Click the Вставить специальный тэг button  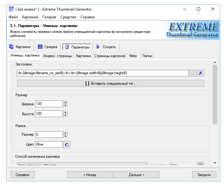coord(110,83)
